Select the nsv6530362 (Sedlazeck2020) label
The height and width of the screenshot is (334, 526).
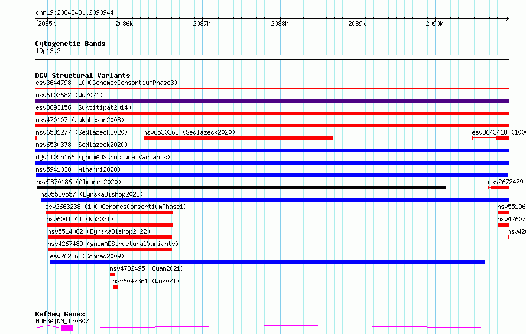189,132
